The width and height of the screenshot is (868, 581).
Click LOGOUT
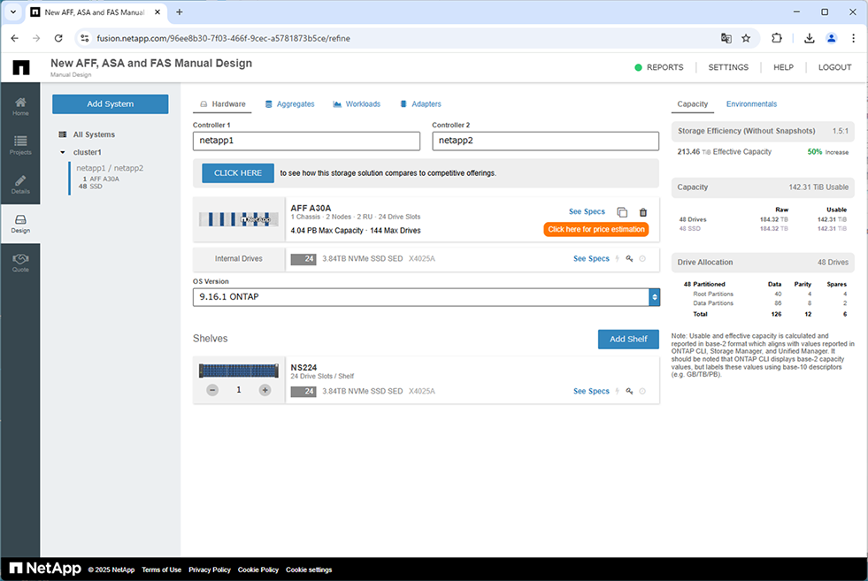click(834, 67)
